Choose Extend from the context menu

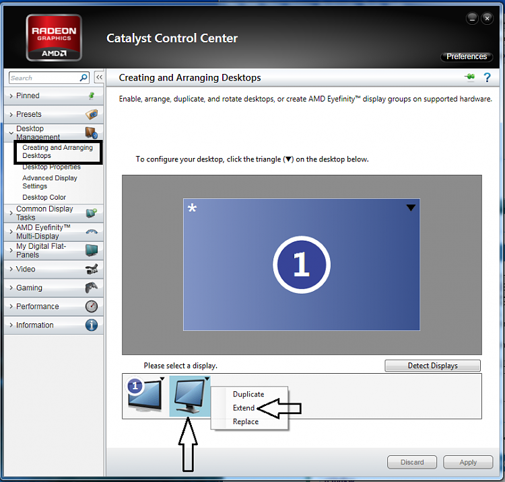[244, 408]
